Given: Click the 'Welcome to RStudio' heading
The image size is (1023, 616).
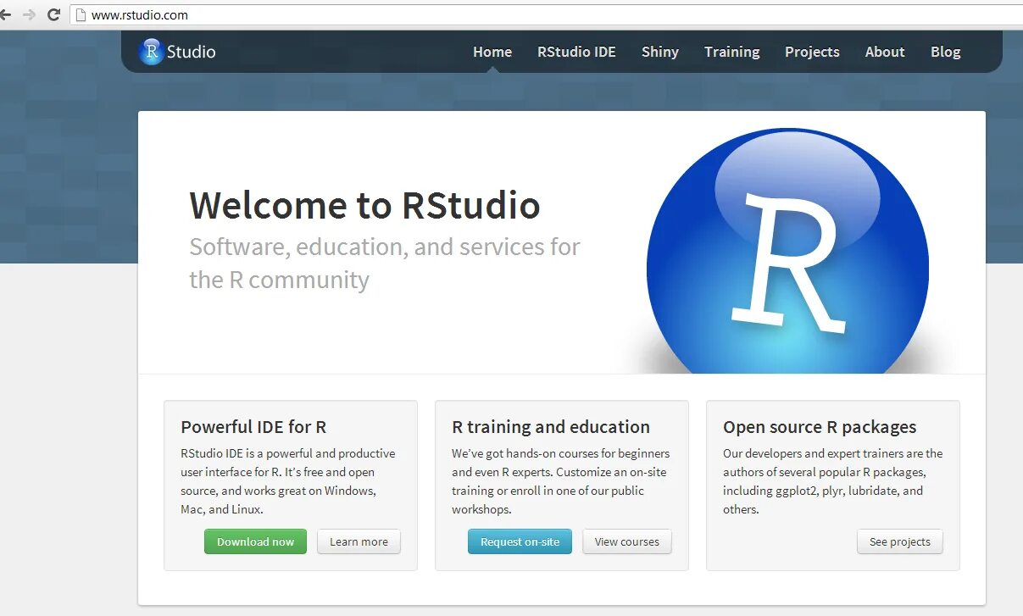Looking at the screenshot, I should (x=364, y=205).
